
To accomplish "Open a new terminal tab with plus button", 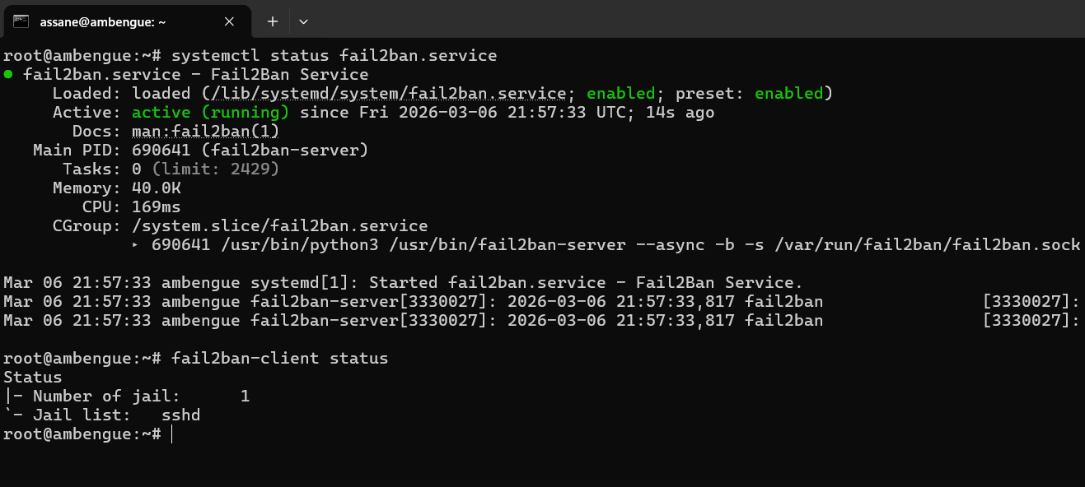I will point(273,21).
